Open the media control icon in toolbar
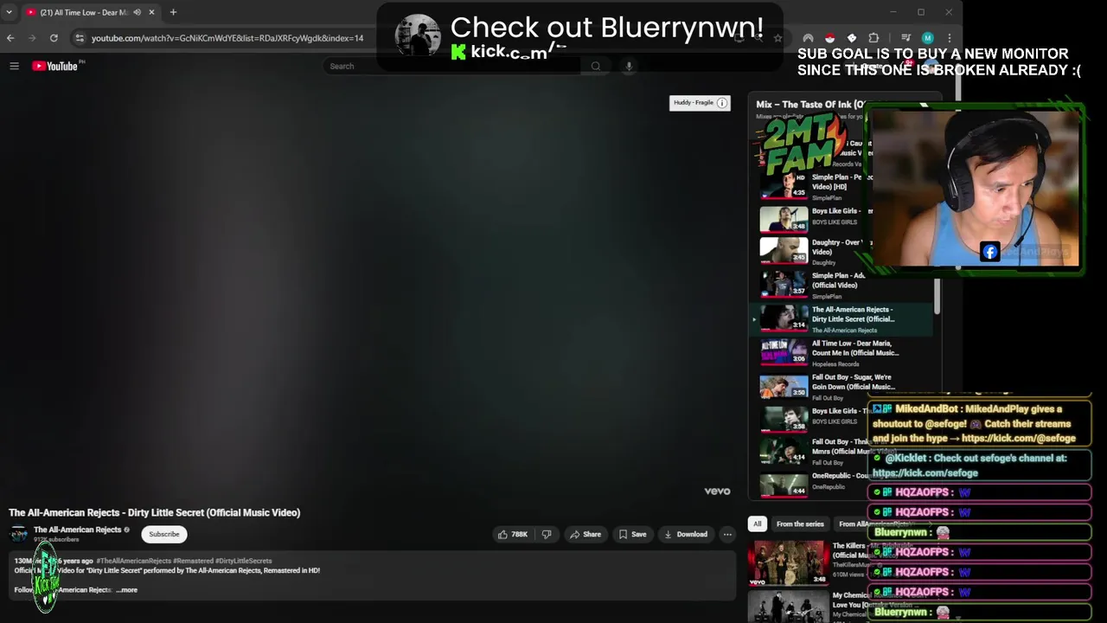Viewport: 1107px width, 623px height. coord(905,38)
